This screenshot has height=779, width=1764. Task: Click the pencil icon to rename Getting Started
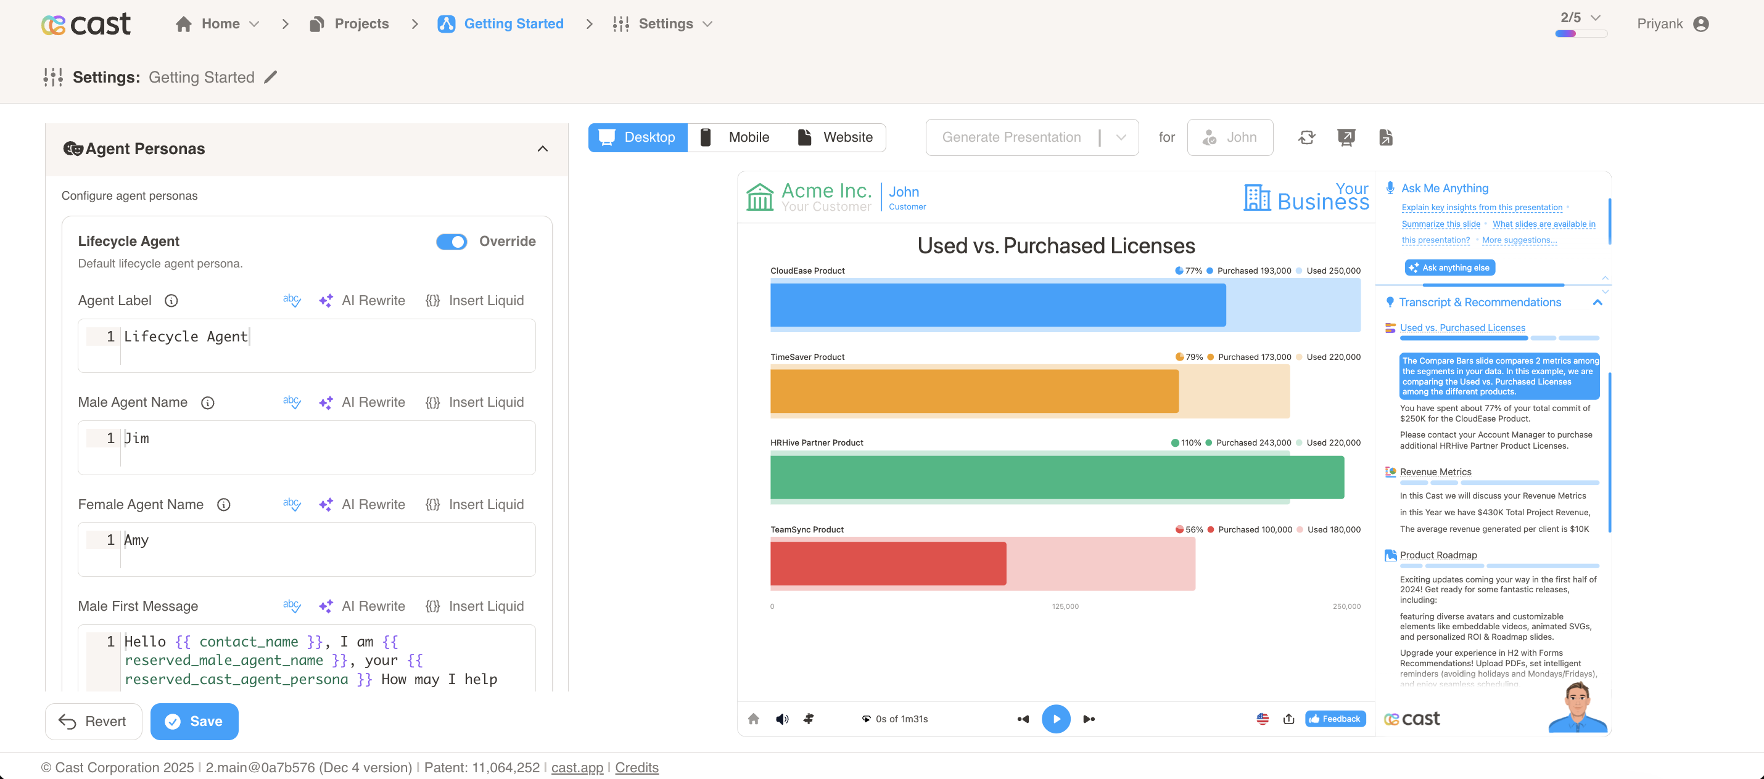point(271,78)
